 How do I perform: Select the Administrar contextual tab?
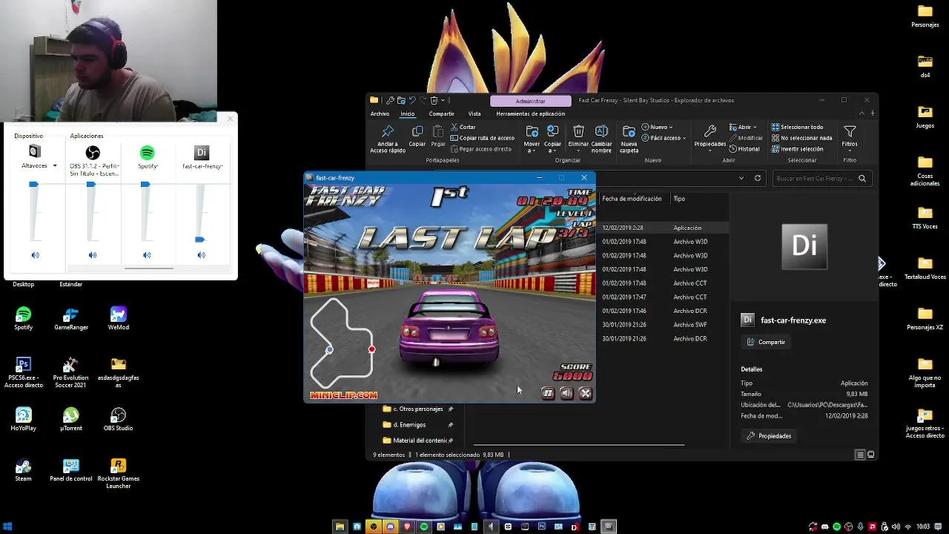[530, 101]
